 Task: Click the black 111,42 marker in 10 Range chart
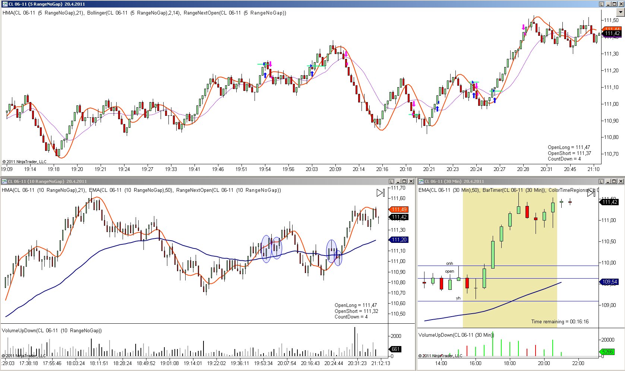pyautogui.click(x=399, y=217)
